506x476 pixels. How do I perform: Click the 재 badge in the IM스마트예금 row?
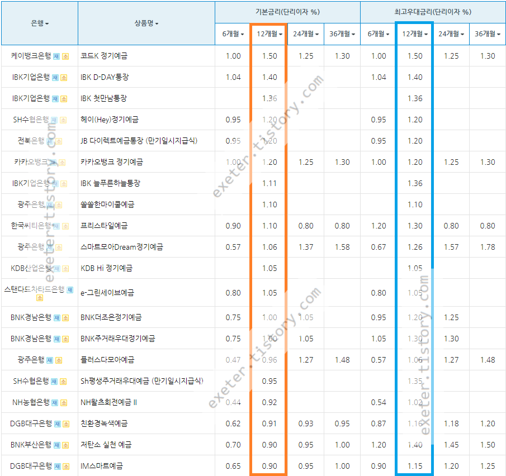point(58,467)
